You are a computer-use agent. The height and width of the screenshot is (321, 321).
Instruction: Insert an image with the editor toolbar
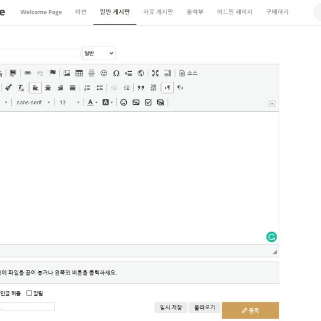pos(68,73)
